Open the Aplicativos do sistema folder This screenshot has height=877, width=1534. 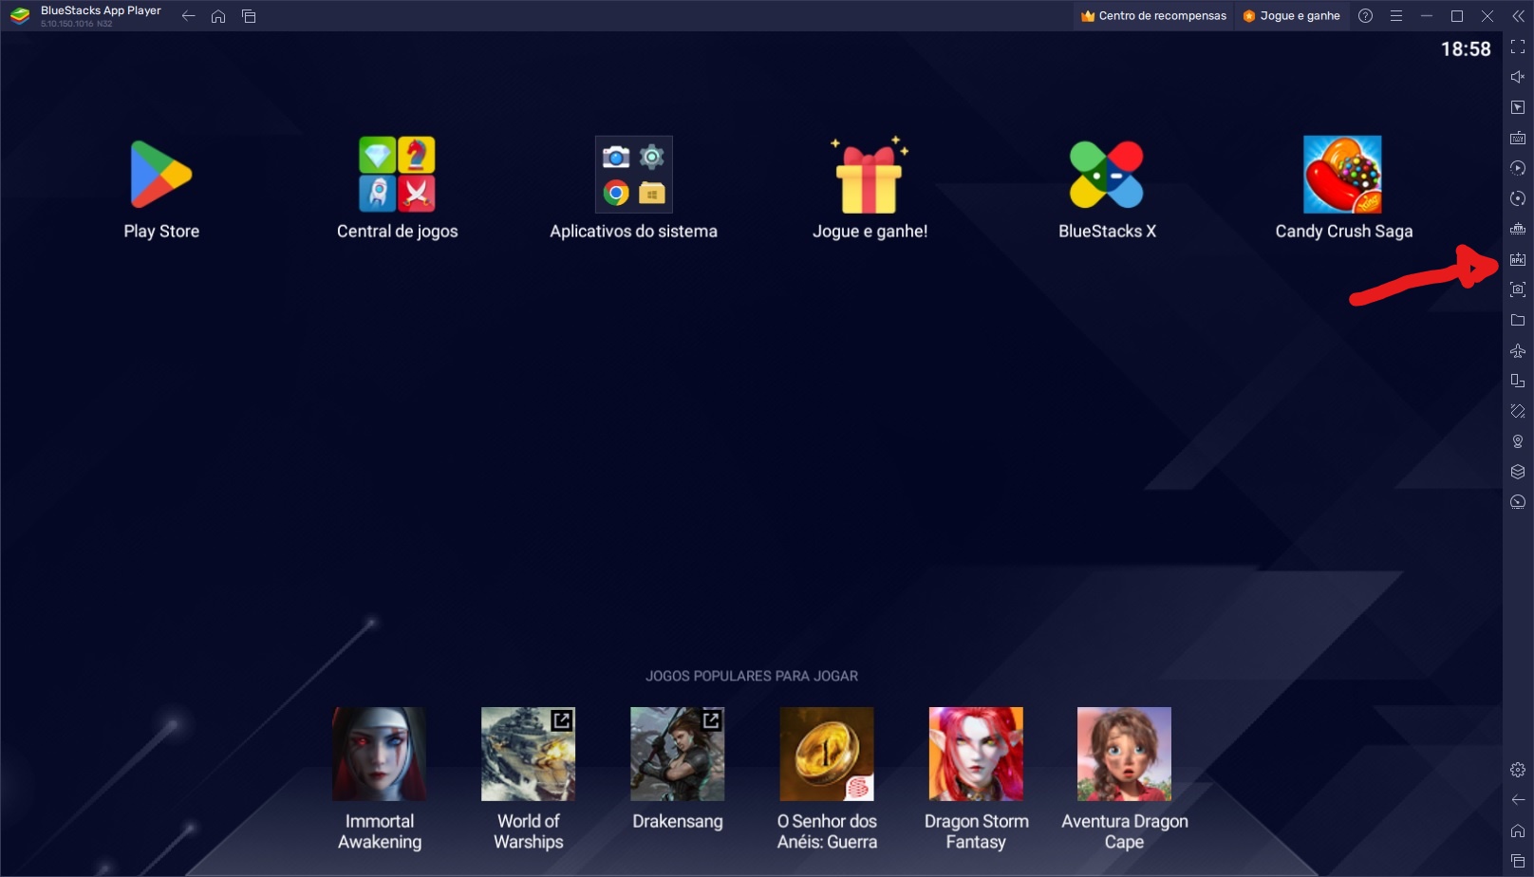point(634,175)
